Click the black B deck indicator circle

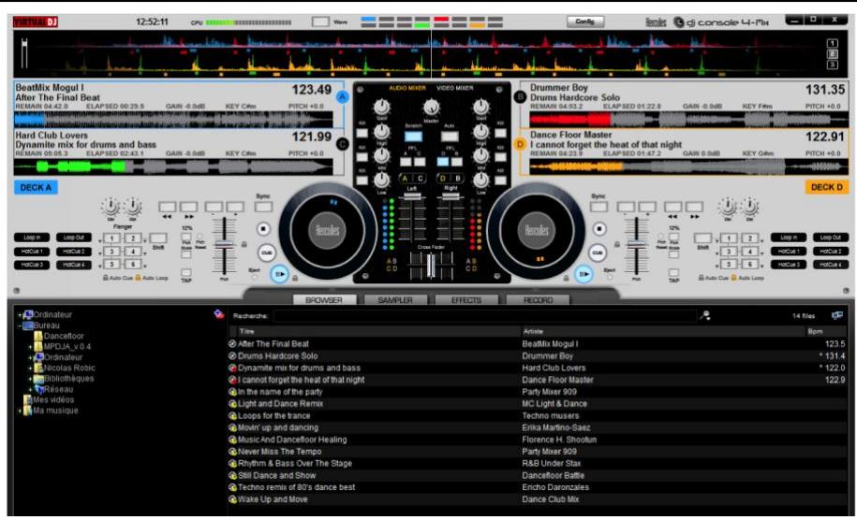tap(520, 97)
